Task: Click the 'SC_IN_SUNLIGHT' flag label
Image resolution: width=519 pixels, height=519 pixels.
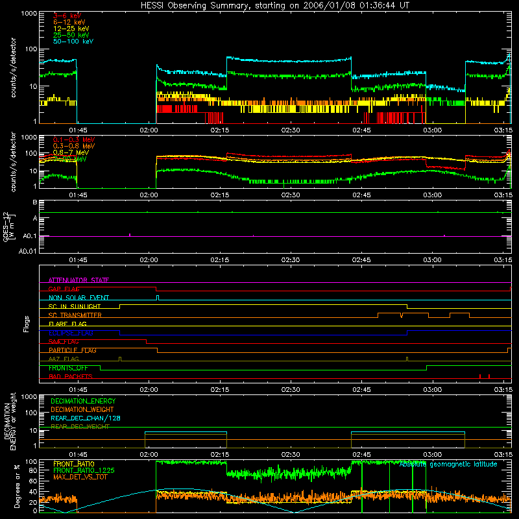Action: click(x=75, y=306)
